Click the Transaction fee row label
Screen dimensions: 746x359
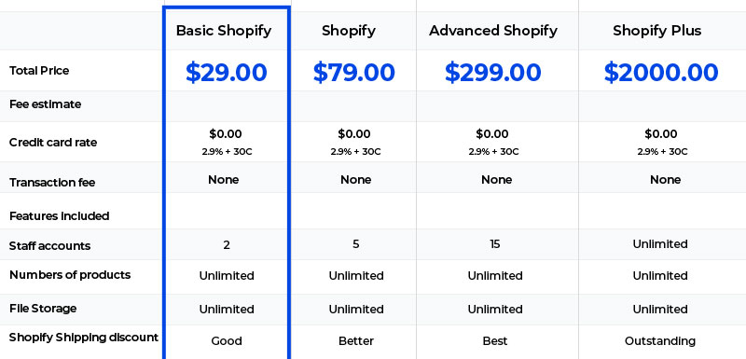pos(52,183)
